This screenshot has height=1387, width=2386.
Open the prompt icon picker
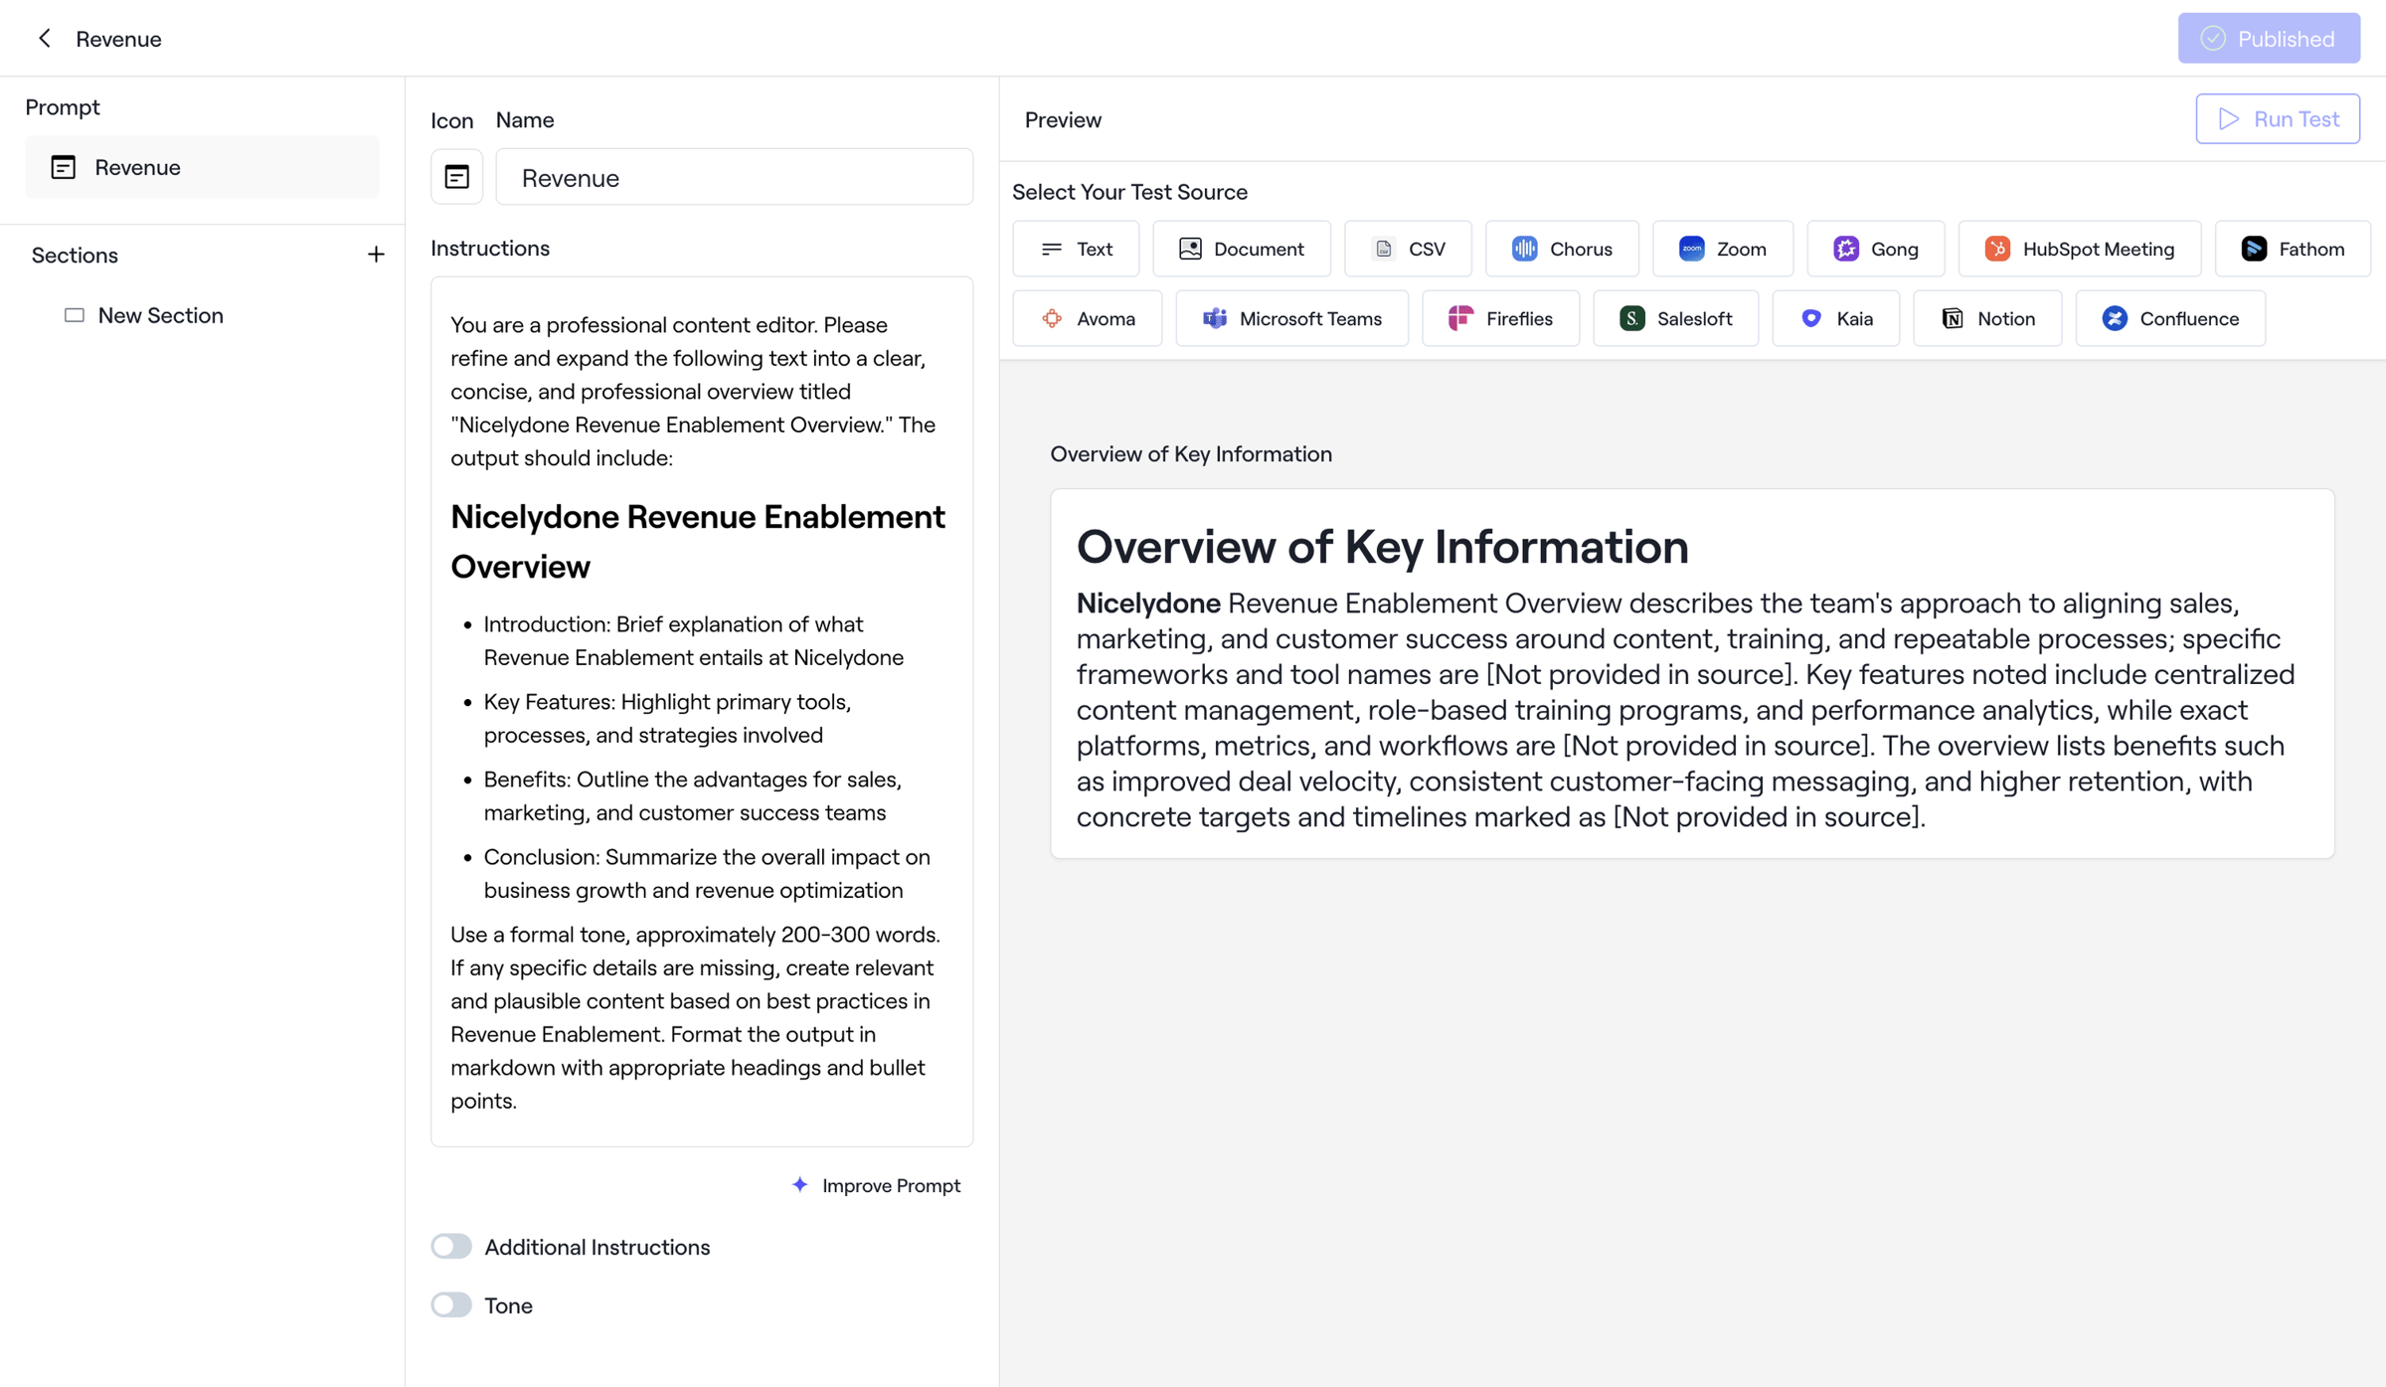point(456,177)
